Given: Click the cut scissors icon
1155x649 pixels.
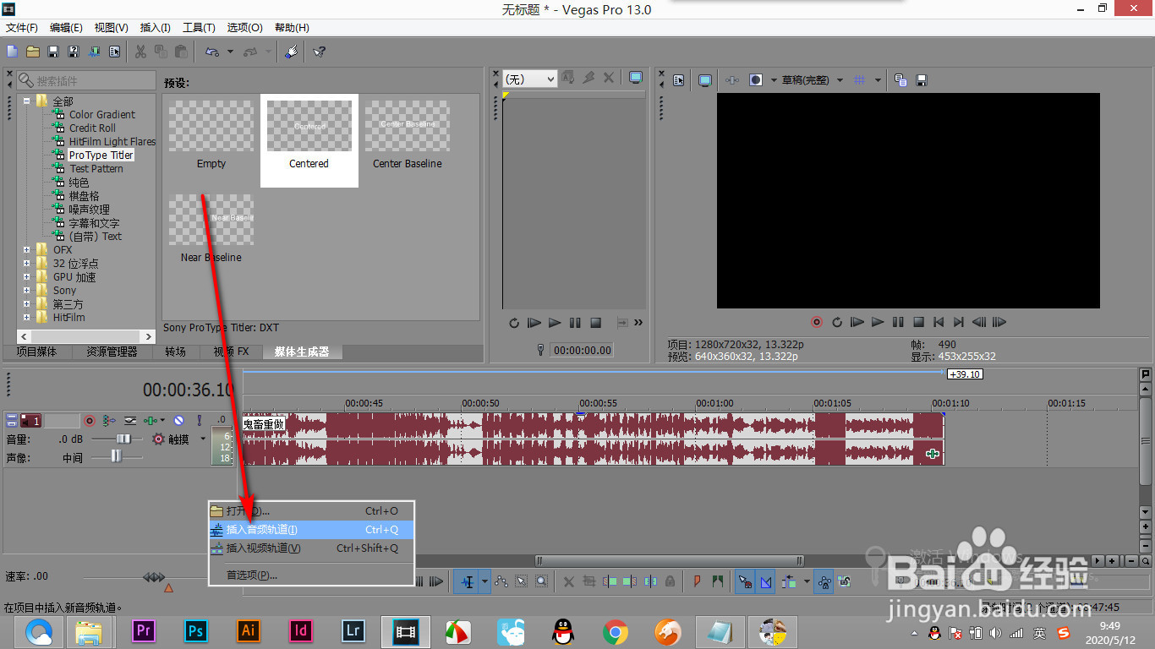Looking at the screenshot, I should coord(140,52).
